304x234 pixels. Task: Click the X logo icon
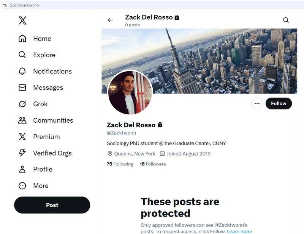[22, 20]
